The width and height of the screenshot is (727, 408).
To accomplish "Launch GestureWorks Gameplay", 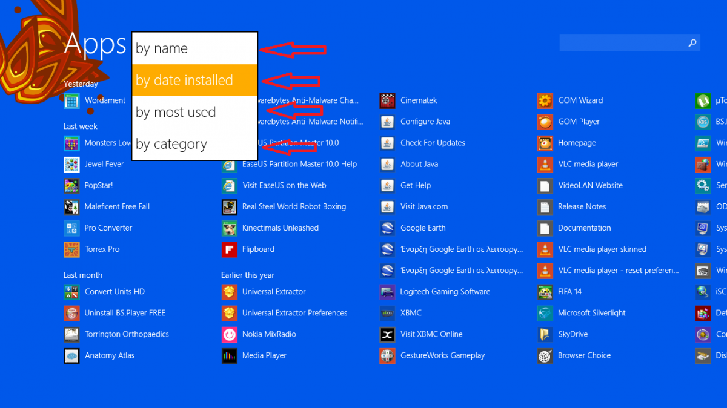I will click(433, 355).
